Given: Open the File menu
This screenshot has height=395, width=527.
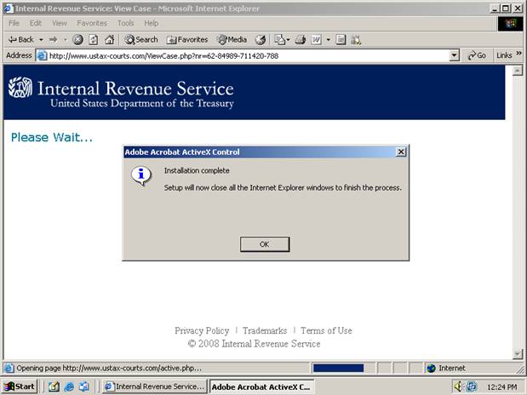Looking at the screenshot, I should tap(14, 23).
